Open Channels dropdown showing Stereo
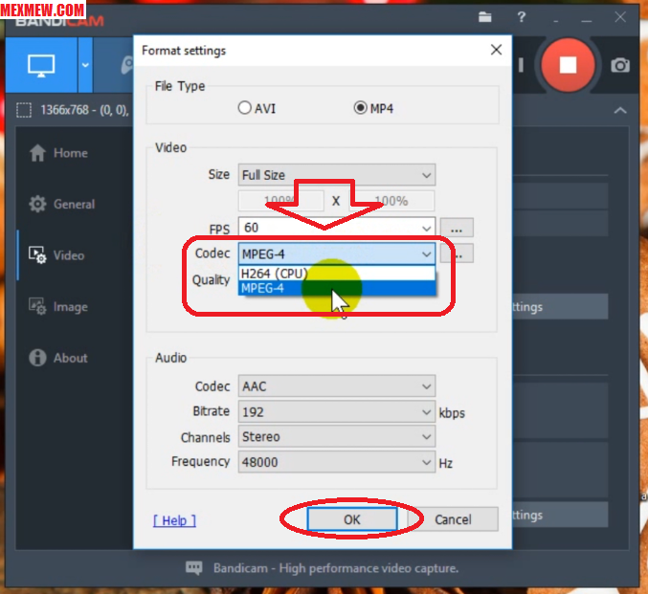Screen dimensions: 648x594 [336, 436]
